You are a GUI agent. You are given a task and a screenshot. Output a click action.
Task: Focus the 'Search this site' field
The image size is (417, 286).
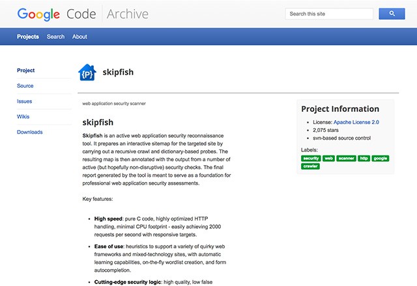329,13
